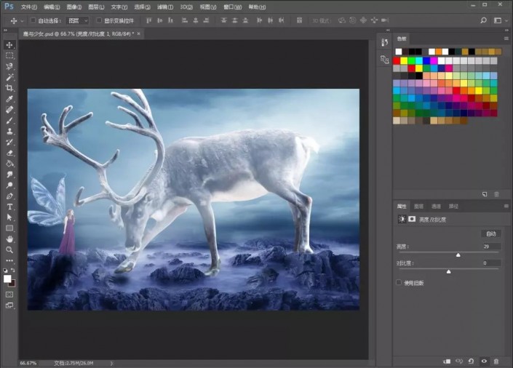
Task: Click the contrast slider handle
Action: click(448, 271)
